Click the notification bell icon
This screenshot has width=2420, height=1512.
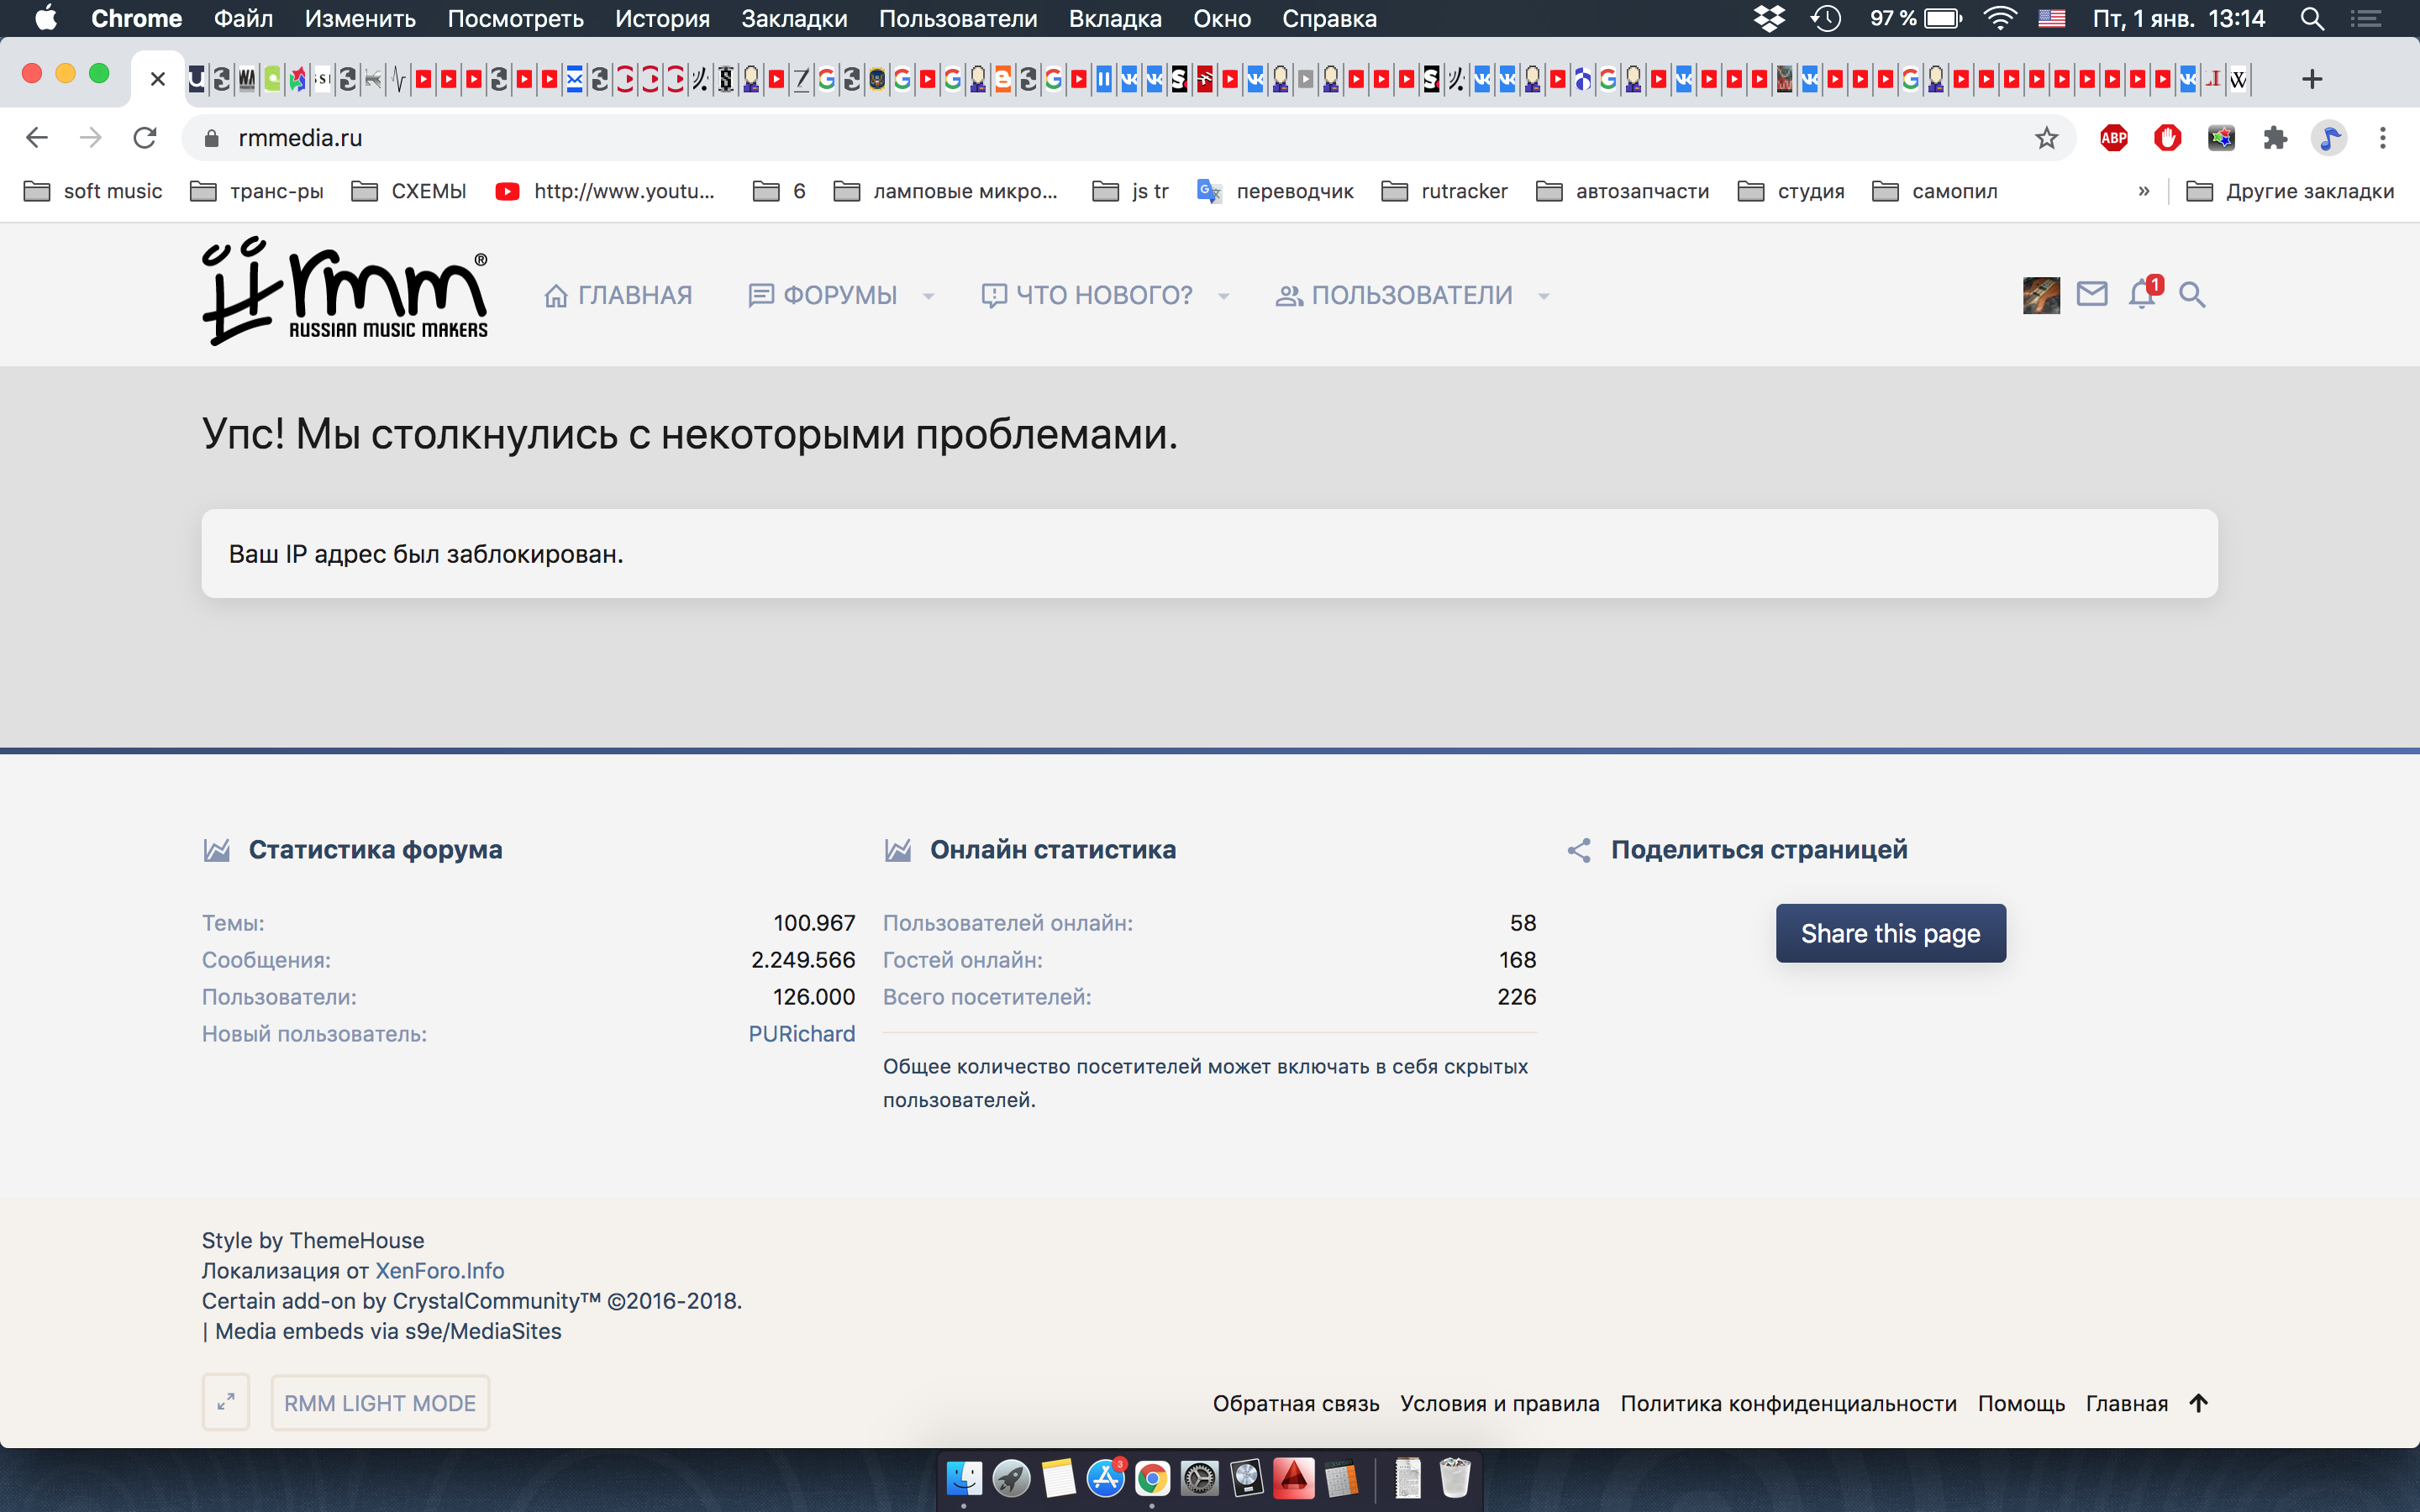(2142, 295)
